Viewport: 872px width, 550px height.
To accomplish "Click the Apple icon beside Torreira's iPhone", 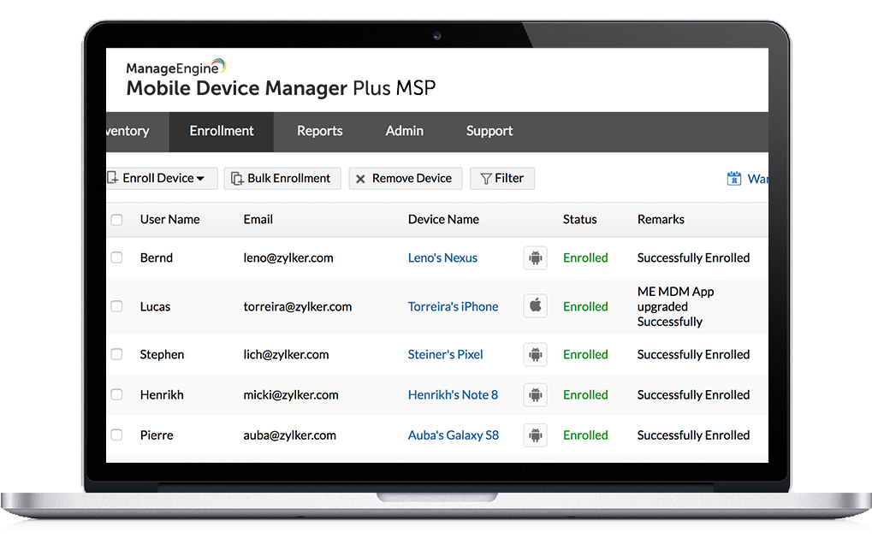I will pos(535,305).
